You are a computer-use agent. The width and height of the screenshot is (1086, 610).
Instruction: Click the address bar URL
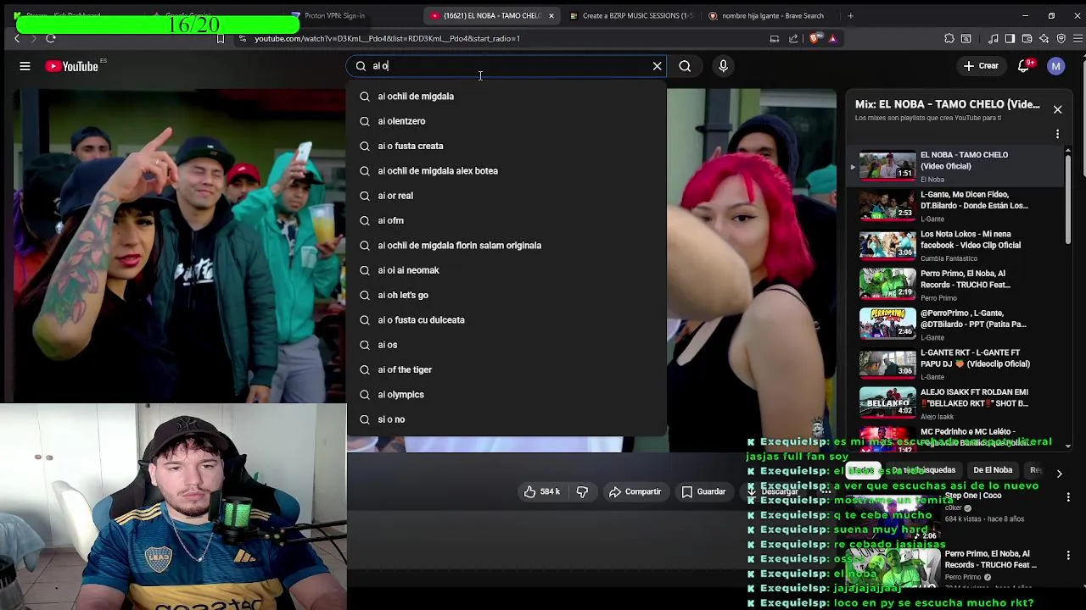coord(387,38)
